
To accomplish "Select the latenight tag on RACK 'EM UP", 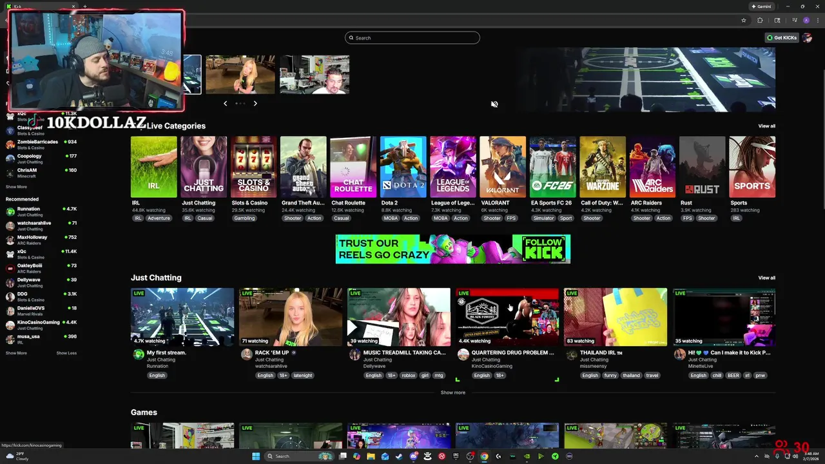I will pos(302,376).
